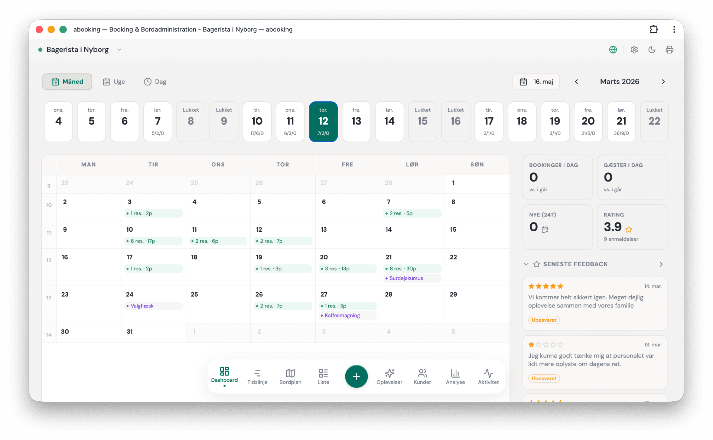Click the star icon next to rating 3.9
Image resolution: width=713 pixels, height=440 pixels.
tap(629, 229)
